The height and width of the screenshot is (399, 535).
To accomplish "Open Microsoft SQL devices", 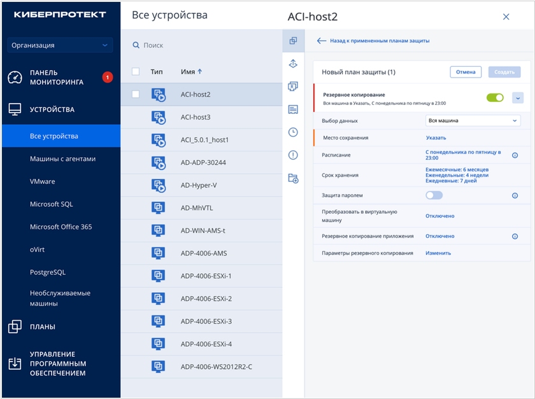I will click(x=51, y=204).
